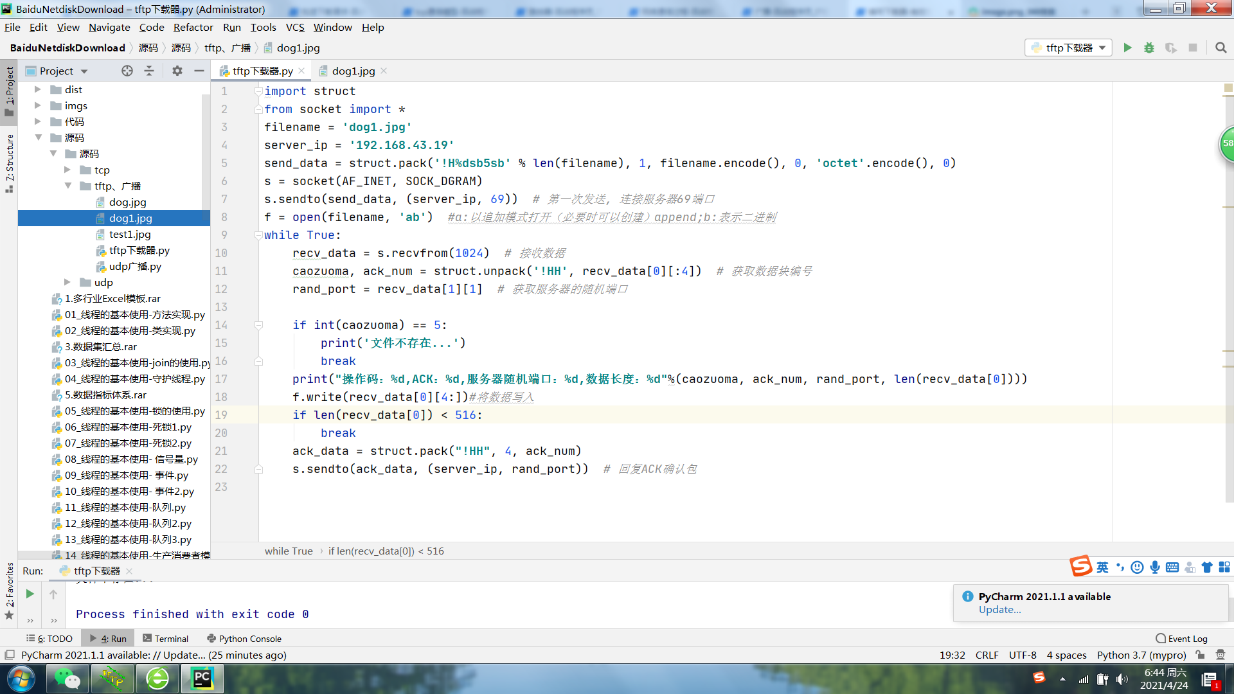This screenshot has height=694, width=1234.
Task: Start debugging with the bug icon
Action: (1149, 48)
